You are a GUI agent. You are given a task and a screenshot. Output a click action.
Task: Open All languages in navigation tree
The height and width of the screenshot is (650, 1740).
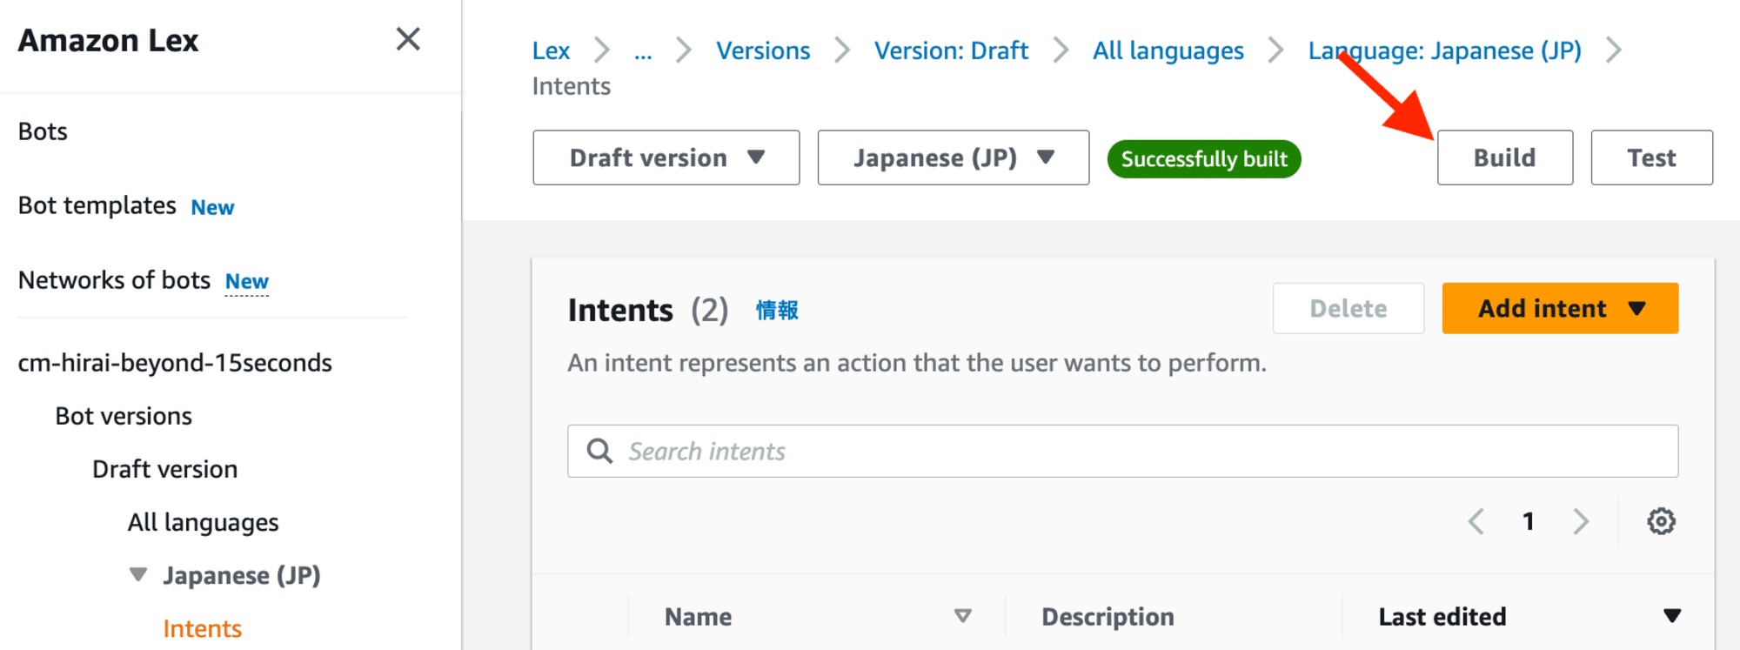(x=203, y=522)
